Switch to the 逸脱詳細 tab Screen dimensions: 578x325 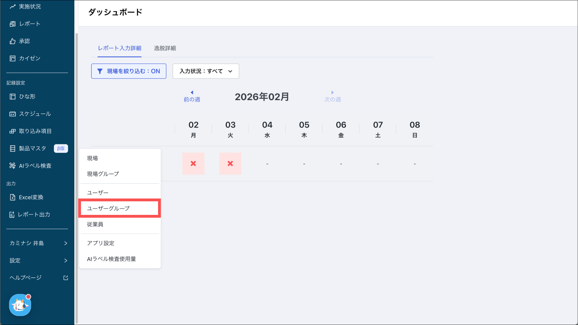165,48
